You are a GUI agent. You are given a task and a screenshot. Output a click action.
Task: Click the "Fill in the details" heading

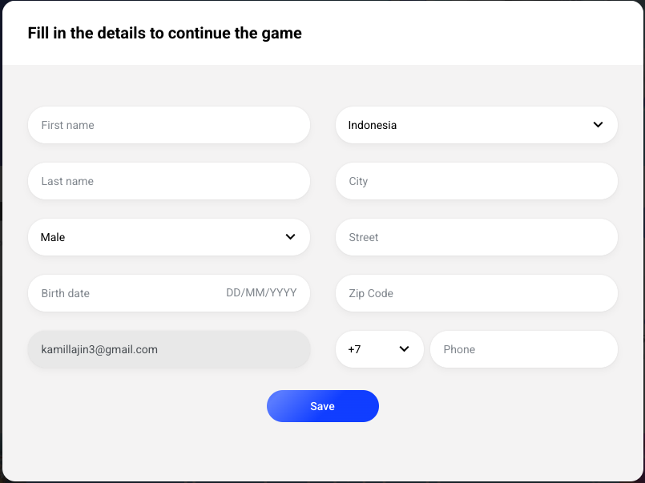[x=164, y=34]
